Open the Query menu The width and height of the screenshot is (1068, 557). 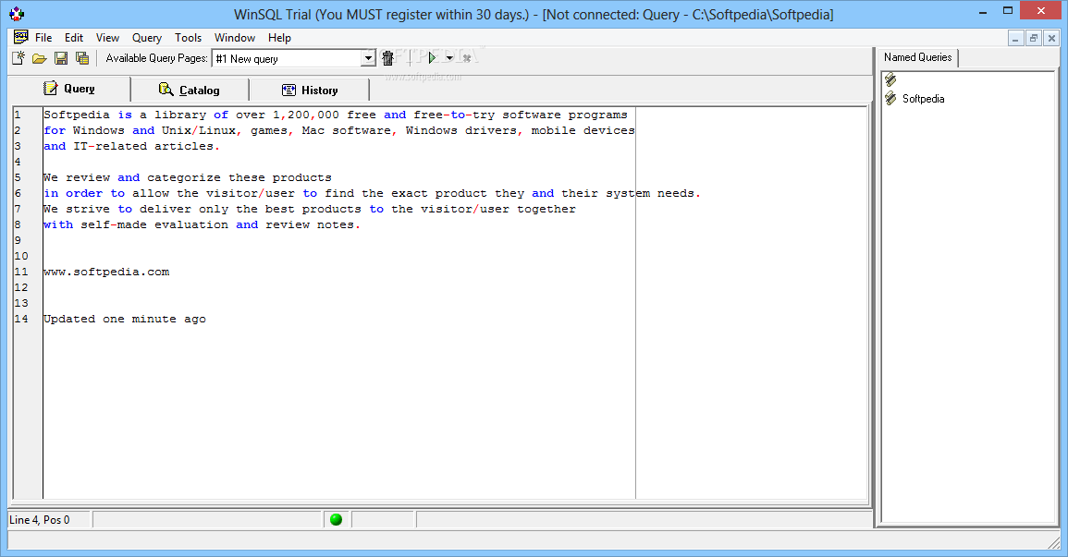point(146,38)
